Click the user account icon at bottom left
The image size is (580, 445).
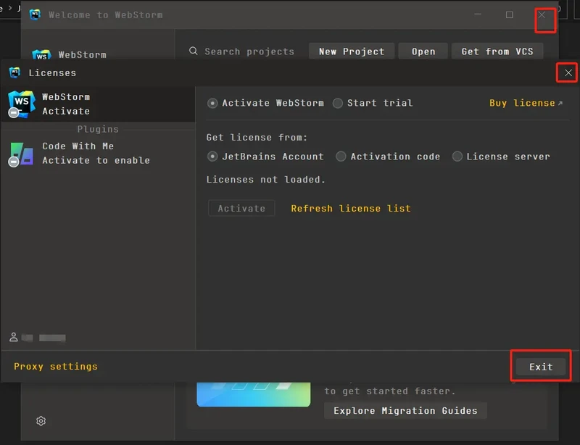[x=14, y=338]
